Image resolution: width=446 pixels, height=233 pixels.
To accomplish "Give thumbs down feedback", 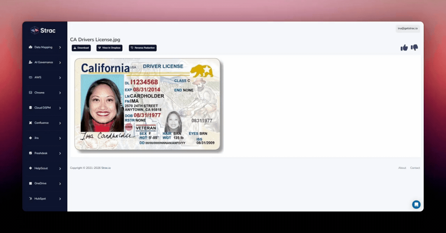I will click(x=414, y=48).
